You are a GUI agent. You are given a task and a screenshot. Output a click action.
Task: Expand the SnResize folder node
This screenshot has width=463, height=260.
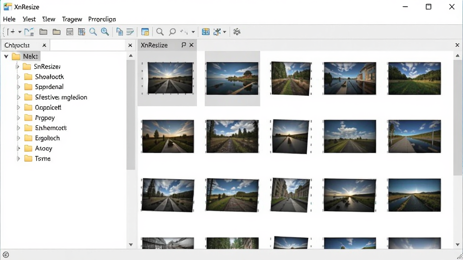tap(18, 67)
